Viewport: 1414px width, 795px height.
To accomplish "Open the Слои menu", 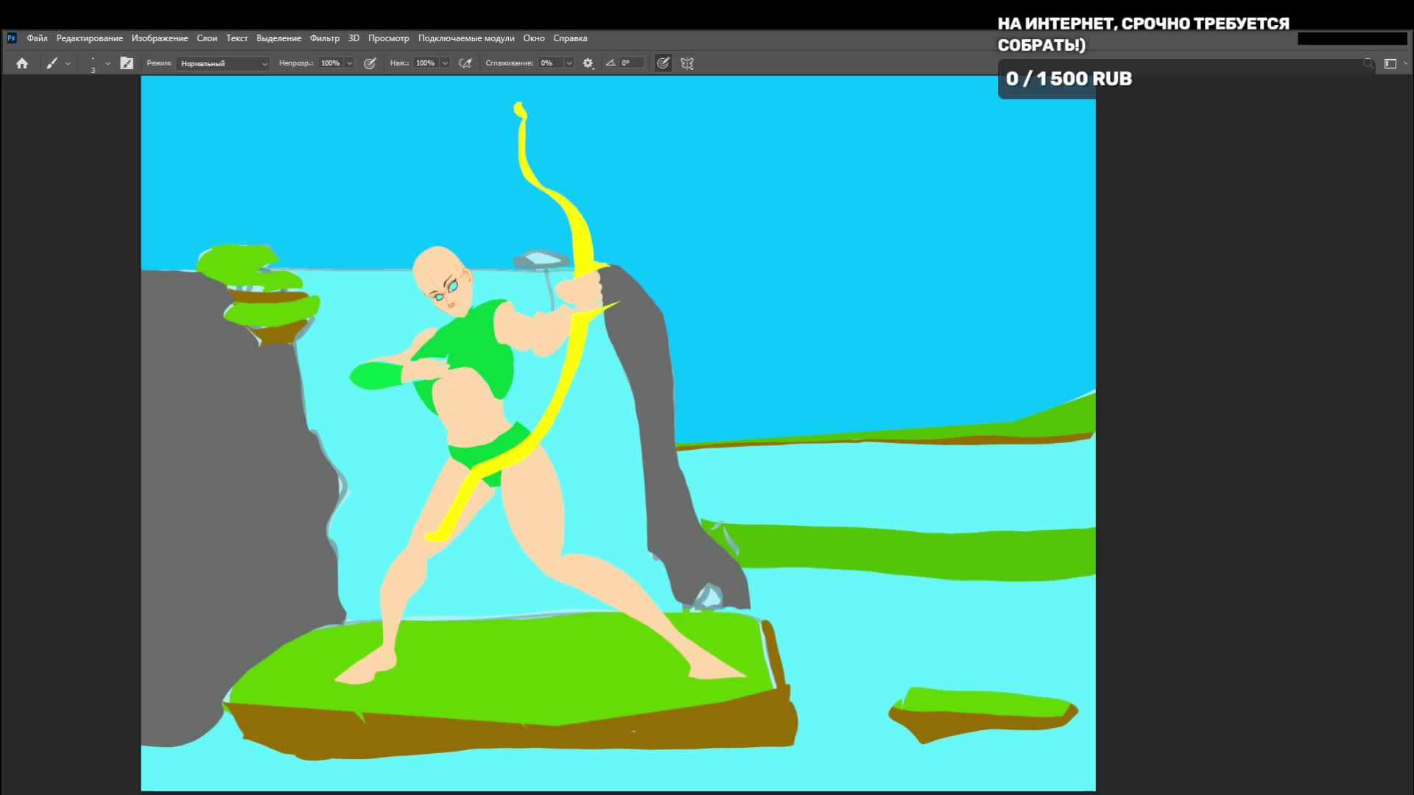I will click(206, 38).
